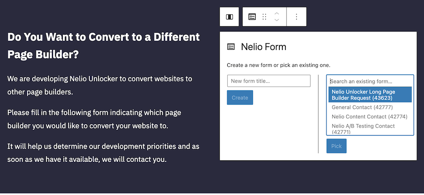This screenshot has width=424, height=195.
Task: Click the paragraph starting Please fill in
Action: tap(94, 119)
